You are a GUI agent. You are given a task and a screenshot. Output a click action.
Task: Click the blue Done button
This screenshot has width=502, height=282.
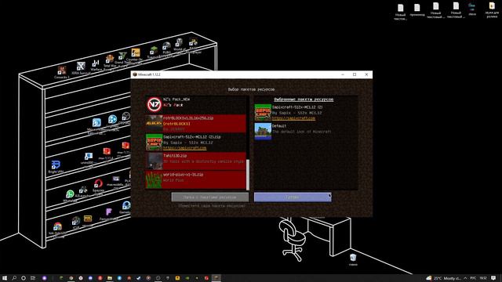pos(293,197)
